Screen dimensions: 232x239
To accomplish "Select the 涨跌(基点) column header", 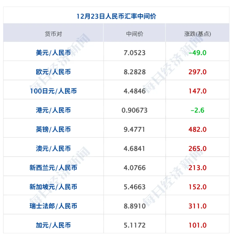I will (198, 33).
